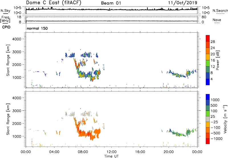Click the velocity colorbar label '1000'
Viewport: 228px width, 158px height.
tap(215, 100)
